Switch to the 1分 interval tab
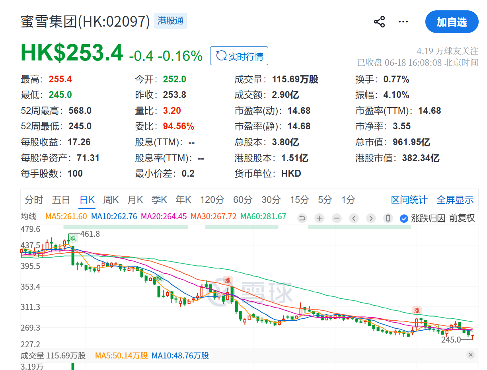The image size is (487, 370). click(348, 200)
